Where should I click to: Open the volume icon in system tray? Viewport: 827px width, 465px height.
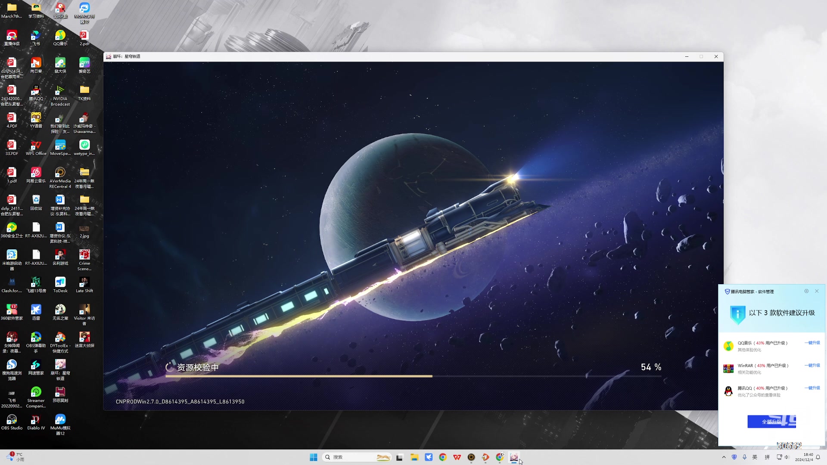point(787,457)
